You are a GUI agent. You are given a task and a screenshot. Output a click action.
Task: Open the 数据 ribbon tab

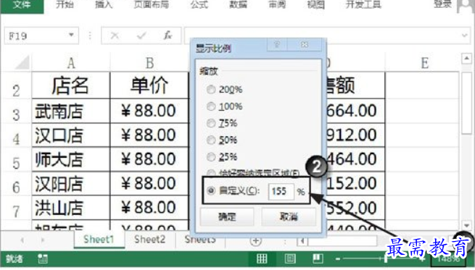pyautogui.click(x=238, y=4)
